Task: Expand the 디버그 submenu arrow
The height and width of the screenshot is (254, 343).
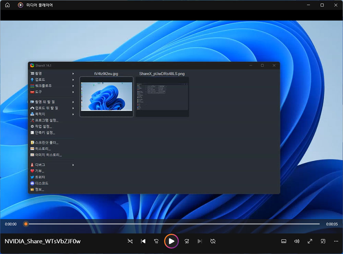Action: point(73,165)
